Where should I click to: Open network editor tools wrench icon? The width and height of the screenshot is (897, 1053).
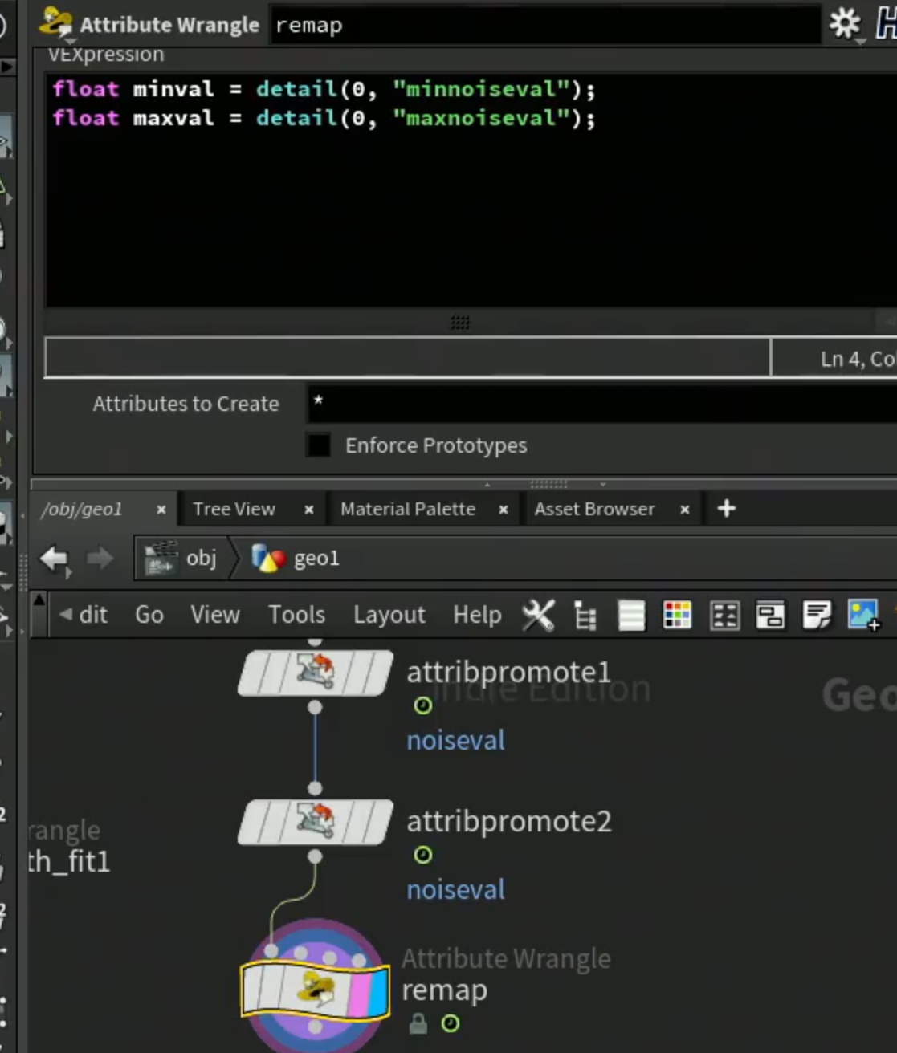pos(538,616)
